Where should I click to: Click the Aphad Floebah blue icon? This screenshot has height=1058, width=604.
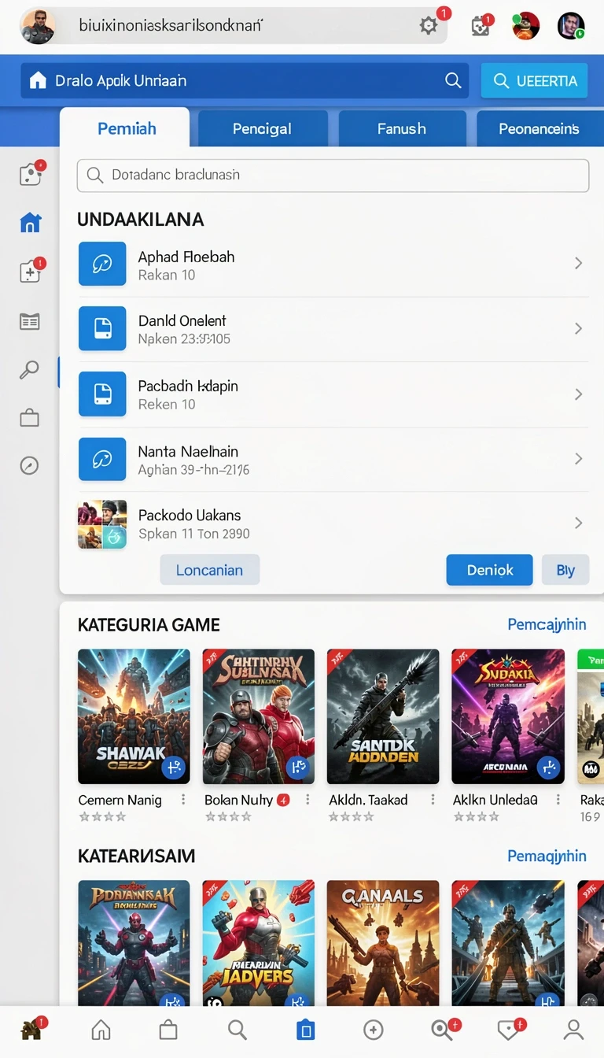(x=102, y=264)
